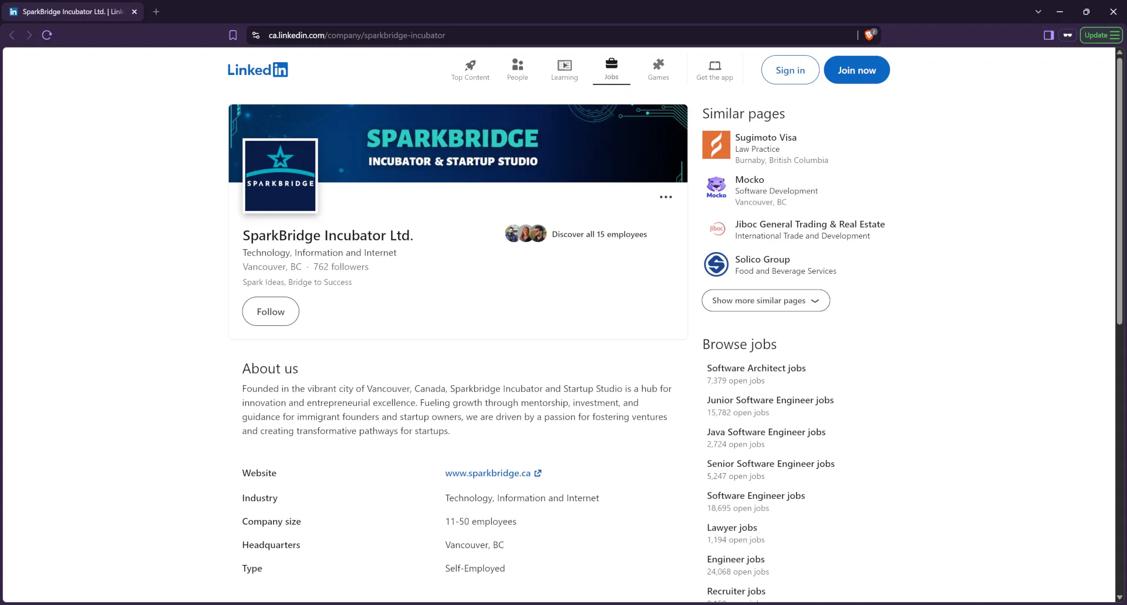Open www.sparkbridge.ca website link
Image resolution: width=1127 pixels, height=605 pixels.
(488, 473)
